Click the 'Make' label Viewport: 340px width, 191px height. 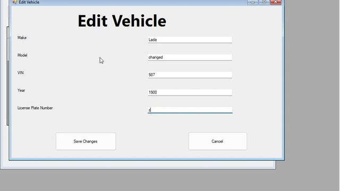pyautogui.click(x=22, y=38)
